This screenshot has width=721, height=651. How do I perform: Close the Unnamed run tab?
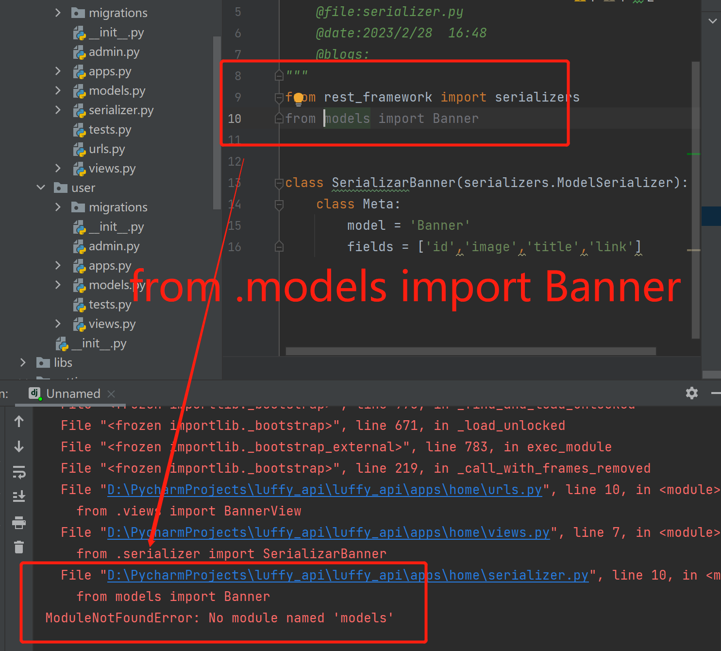click(x=111, y=394)
